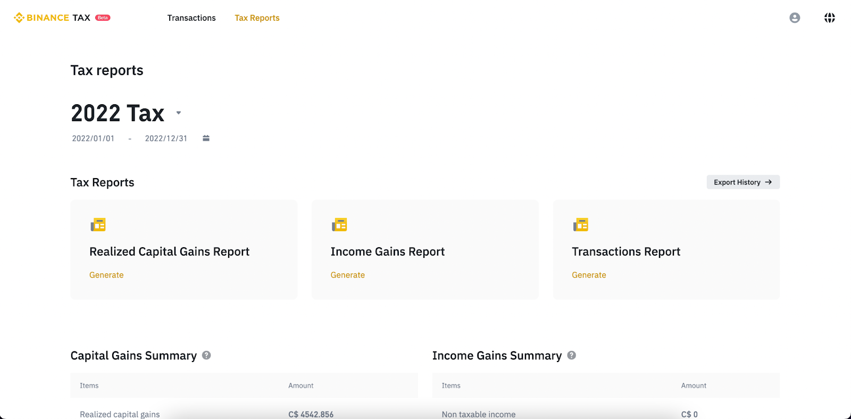Screen dimensions: 851x419
Task: Click the globe language icon
Action: [829, 18]
